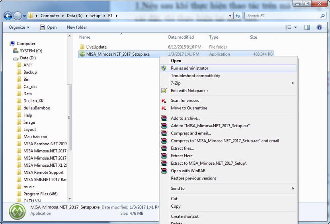Image resolution: width=330 pixels, height=224 pixels.
Task: Open the ANH folder in tree
Action: [24, 65]
